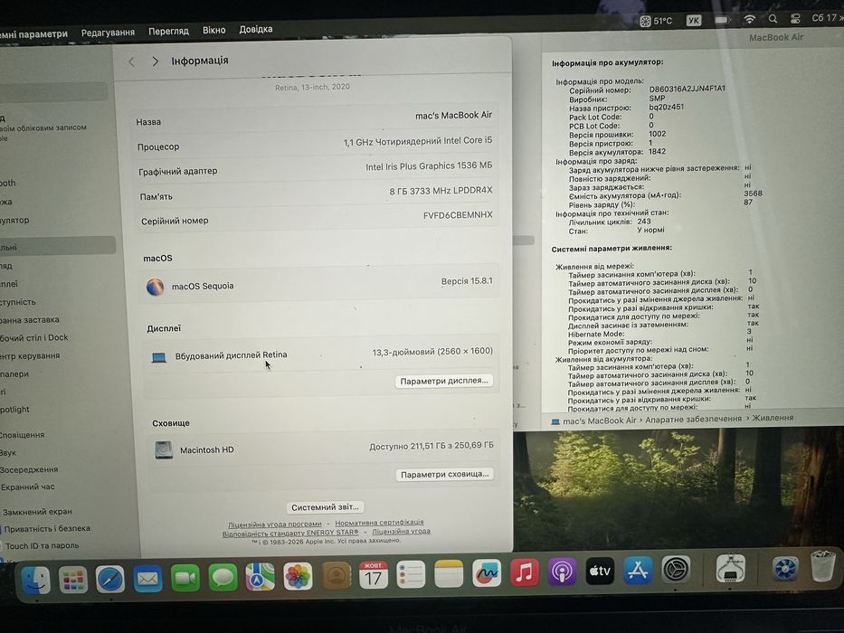Click the Системний звіт button
The width and height of the screenshot is (844, 633).
(325, 507)
